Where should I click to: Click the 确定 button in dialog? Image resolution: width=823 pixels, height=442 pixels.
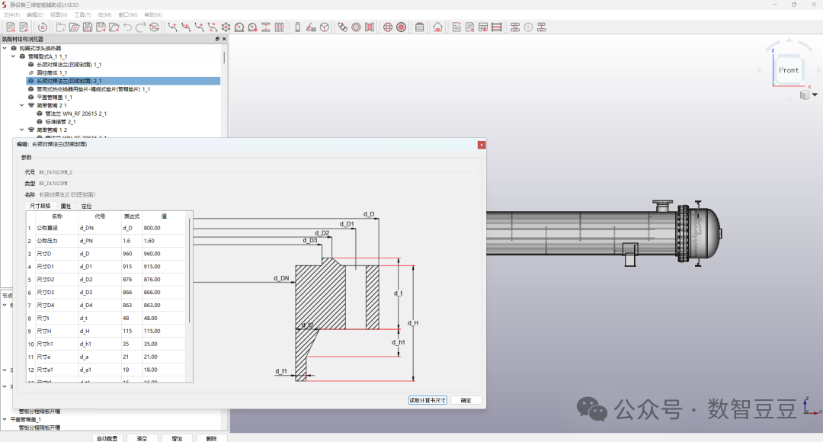466,400
